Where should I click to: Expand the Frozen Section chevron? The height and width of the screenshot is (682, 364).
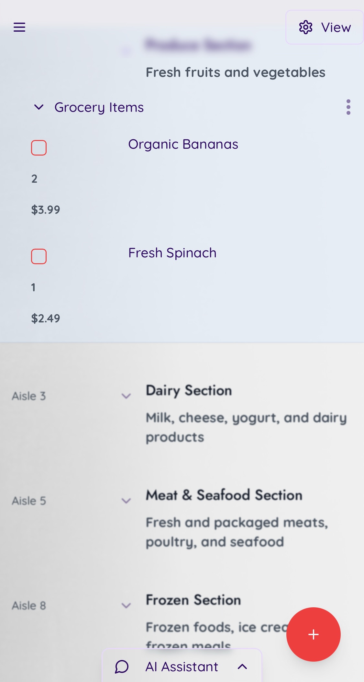126,605
